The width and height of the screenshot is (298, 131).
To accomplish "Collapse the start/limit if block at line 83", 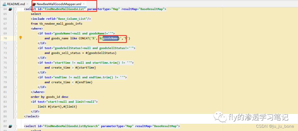I will (15, 102).
